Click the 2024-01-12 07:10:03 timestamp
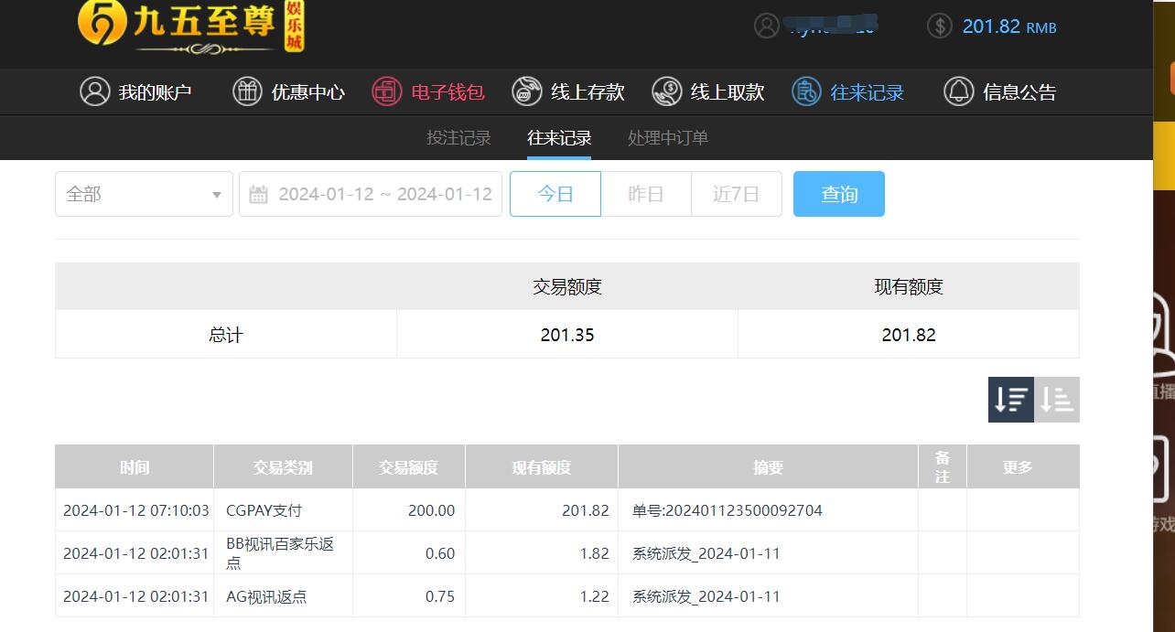The width and height of the screenshot is (1175, 632). pos(136,510)
